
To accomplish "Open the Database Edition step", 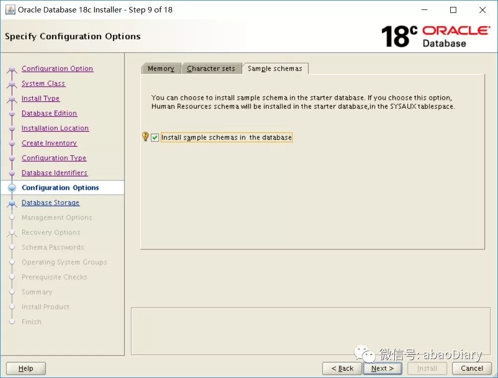I will point(49,113).
